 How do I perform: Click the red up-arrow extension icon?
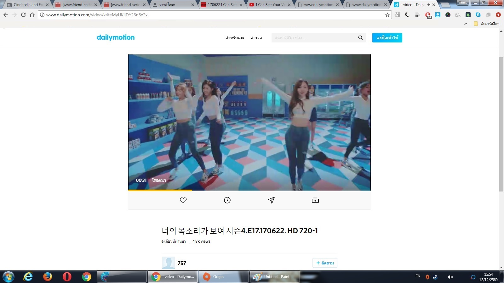(498, 15)
